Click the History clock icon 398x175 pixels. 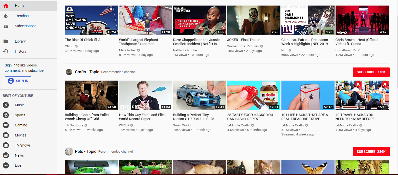coord(6,51)
